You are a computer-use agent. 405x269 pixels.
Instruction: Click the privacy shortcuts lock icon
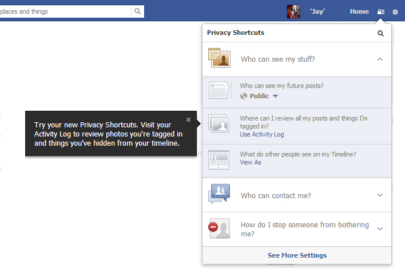tap(381, 11)
